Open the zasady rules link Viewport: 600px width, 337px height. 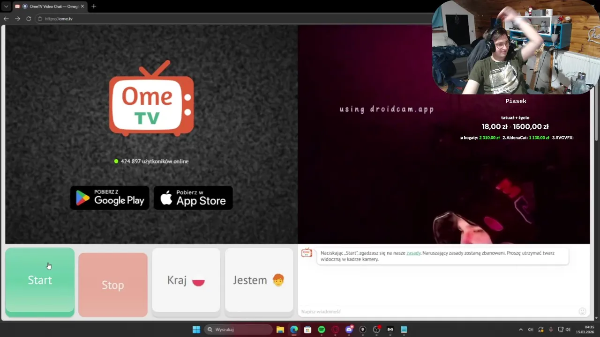tap(413, 253)
